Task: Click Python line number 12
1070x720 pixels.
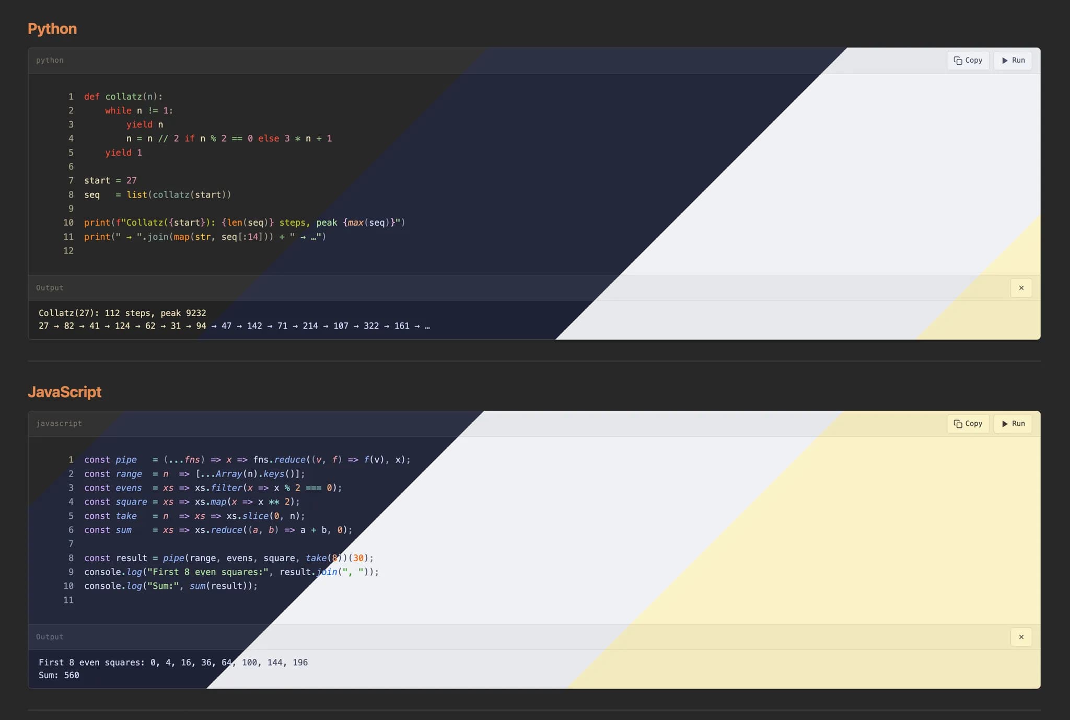Action: point(68,251)
